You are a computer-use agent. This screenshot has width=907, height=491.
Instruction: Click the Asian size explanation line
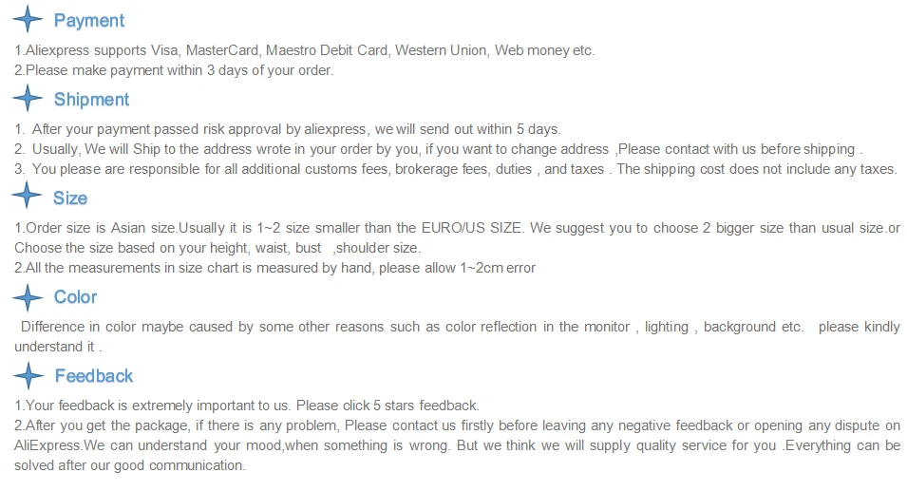click(457, 237)
